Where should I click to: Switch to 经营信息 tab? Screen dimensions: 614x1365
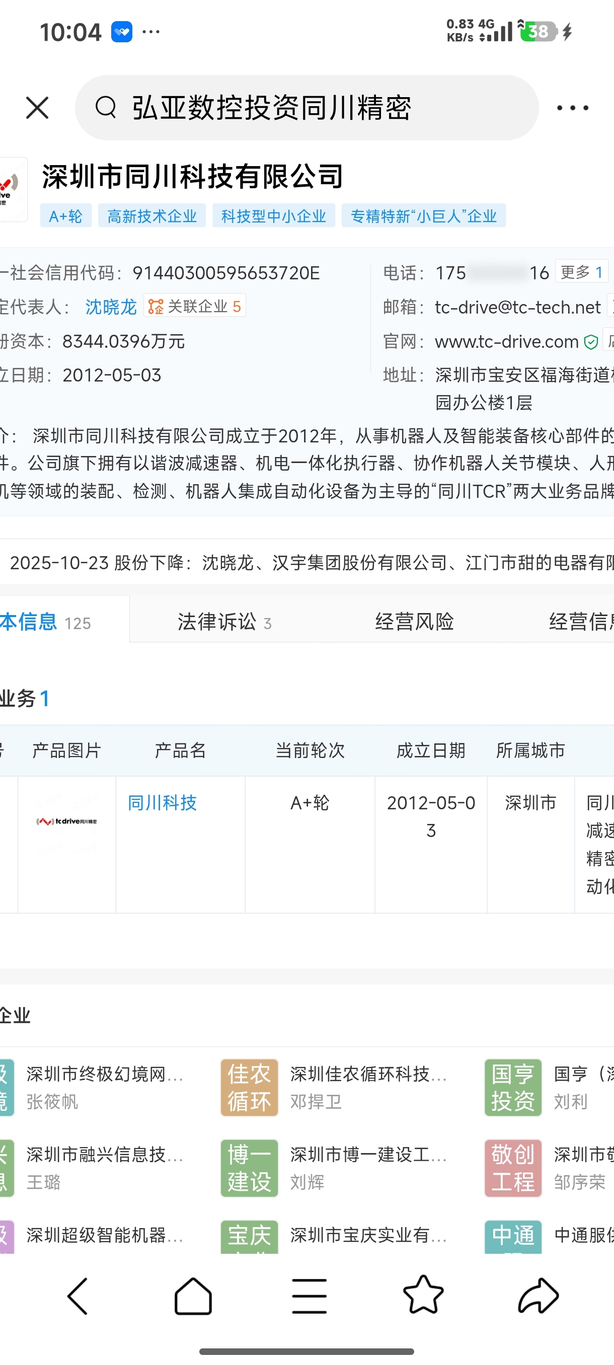[x=581, y=621]
